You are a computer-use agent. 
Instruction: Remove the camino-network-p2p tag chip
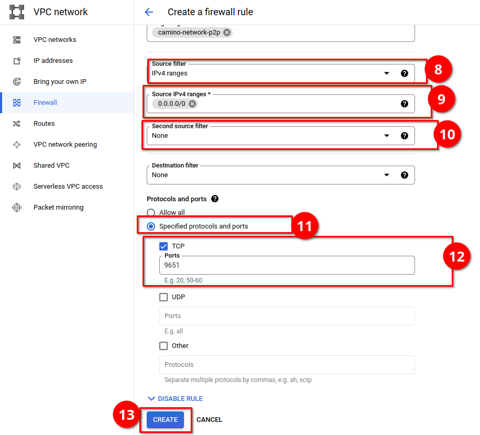[226, 32]
